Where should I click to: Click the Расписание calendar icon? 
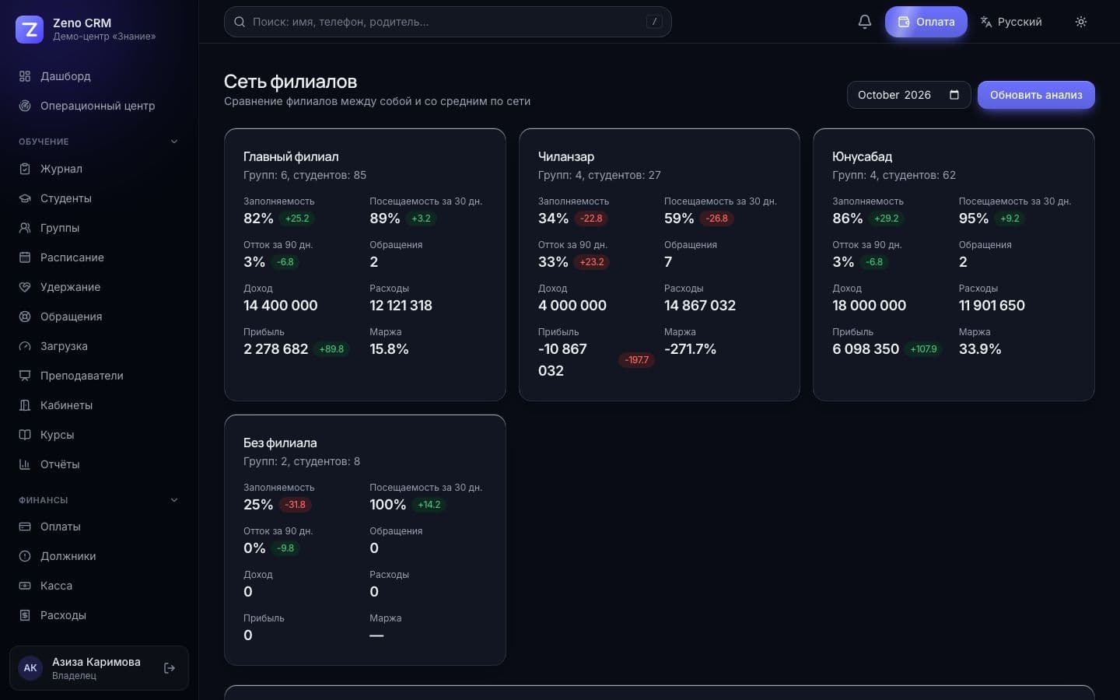(x=25, y=257)
